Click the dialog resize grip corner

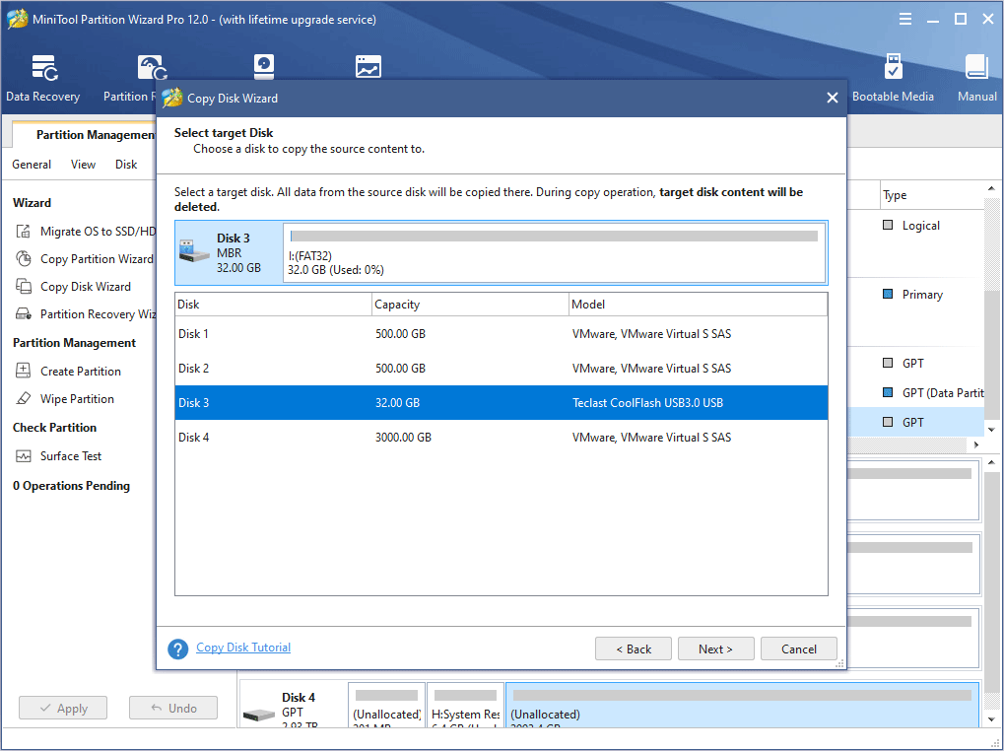pos(839,663)
